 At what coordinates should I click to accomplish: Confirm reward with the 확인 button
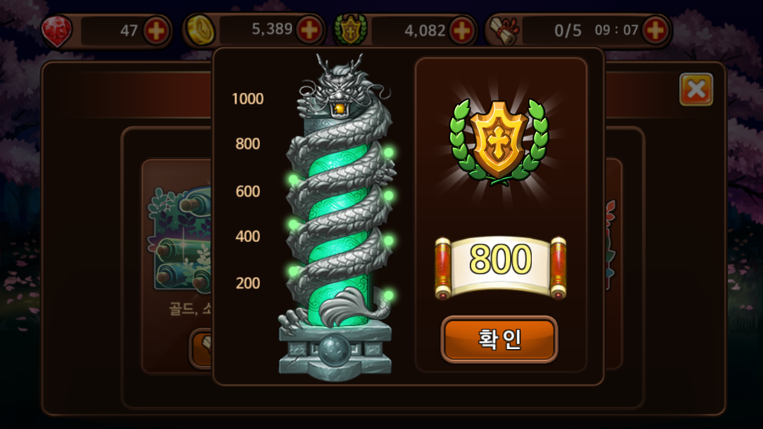tap(500, 339)
